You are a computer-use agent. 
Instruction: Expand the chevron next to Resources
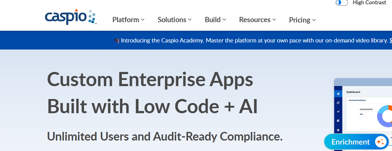pyautogui.click(x=274, y=20)
